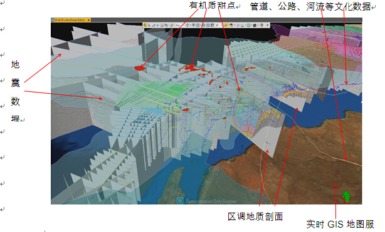Click the green north arrow compass
This screenshot has height=232, width=385.
(347, 197)
